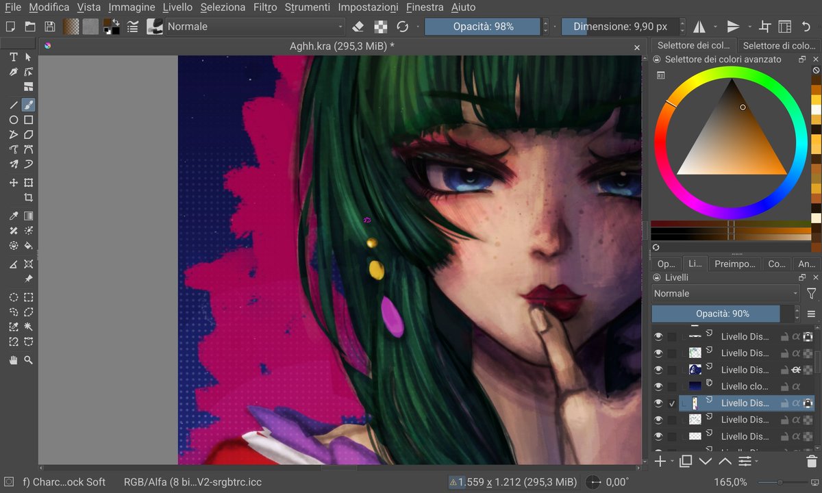Select the Measure tool
This screenshot has height=493, width=822.
13,264
